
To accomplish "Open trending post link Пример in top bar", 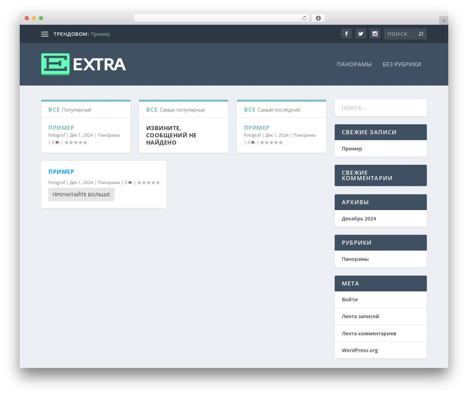I will pos(101,34).
